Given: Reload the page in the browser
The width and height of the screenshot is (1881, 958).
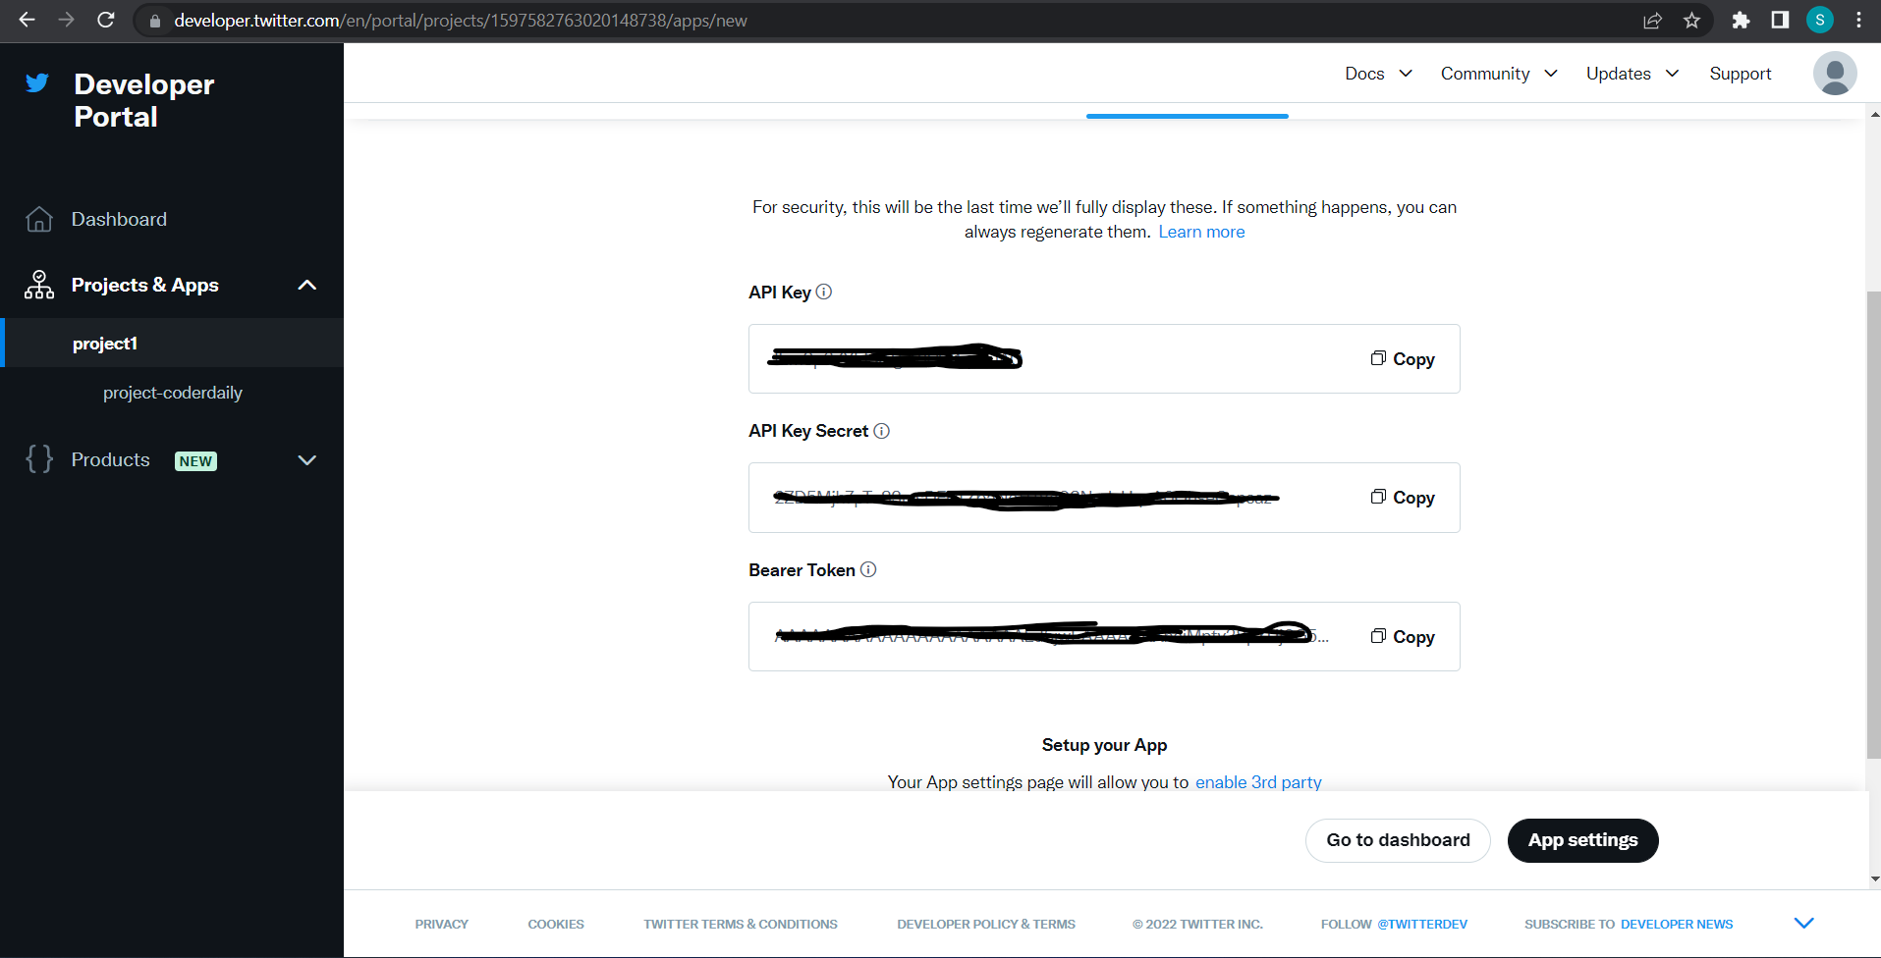Looking at the screenshot, I should tap(106, 21).
